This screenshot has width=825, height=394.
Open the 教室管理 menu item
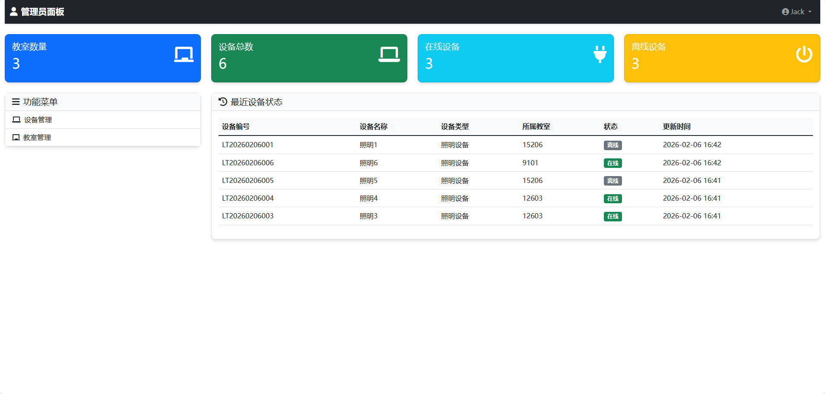click(103, 137)
